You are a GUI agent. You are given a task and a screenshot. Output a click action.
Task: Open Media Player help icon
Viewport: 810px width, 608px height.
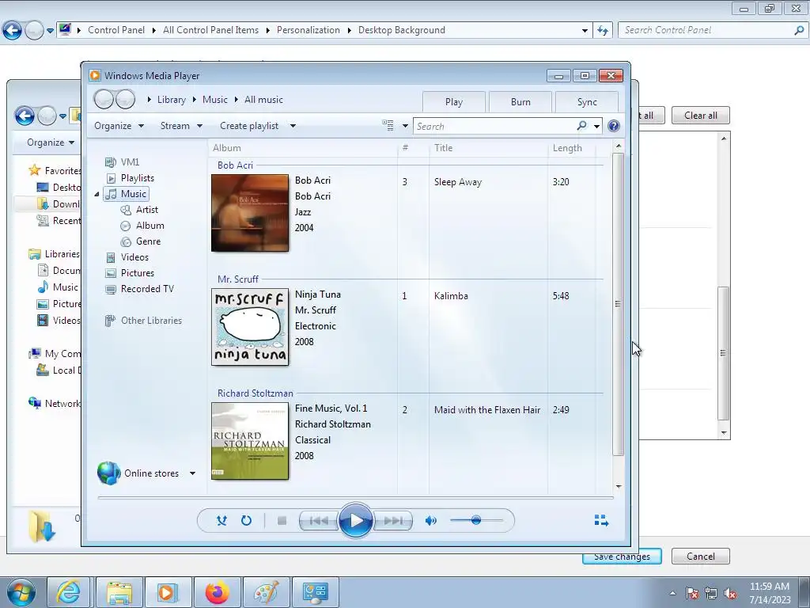click(614, 126)
